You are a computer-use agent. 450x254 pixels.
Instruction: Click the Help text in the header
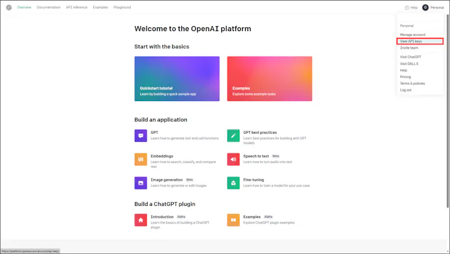coord(414,8)
